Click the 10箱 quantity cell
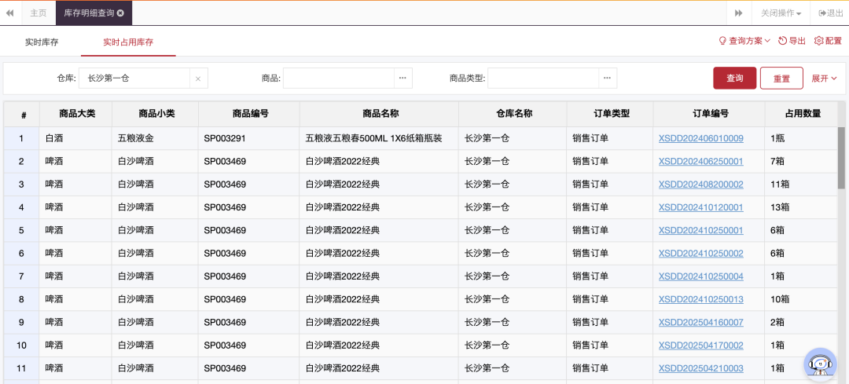The image size is (849, 384). 801,299
